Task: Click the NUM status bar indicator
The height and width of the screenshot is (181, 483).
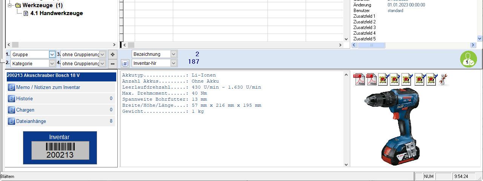Action: pos(429,176)
